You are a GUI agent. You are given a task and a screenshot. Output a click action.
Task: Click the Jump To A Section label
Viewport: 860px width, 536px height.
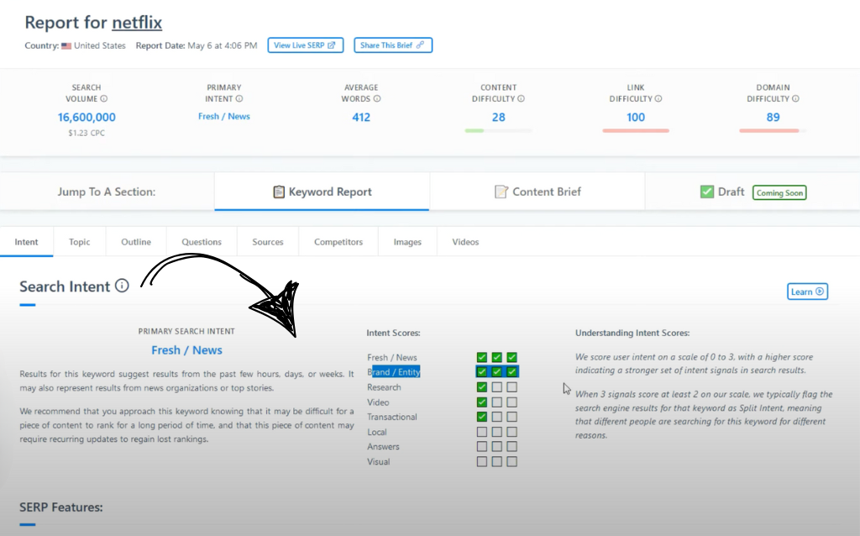click(107, 192)
